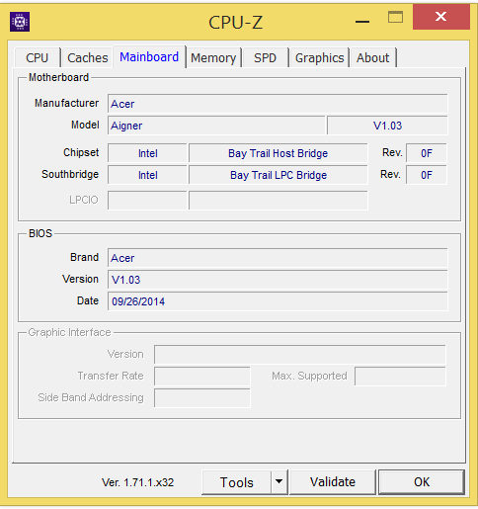Screen dimensions: 478x509
Task: Click the Graphic Interface Version field
Action: tap(300, 354)
